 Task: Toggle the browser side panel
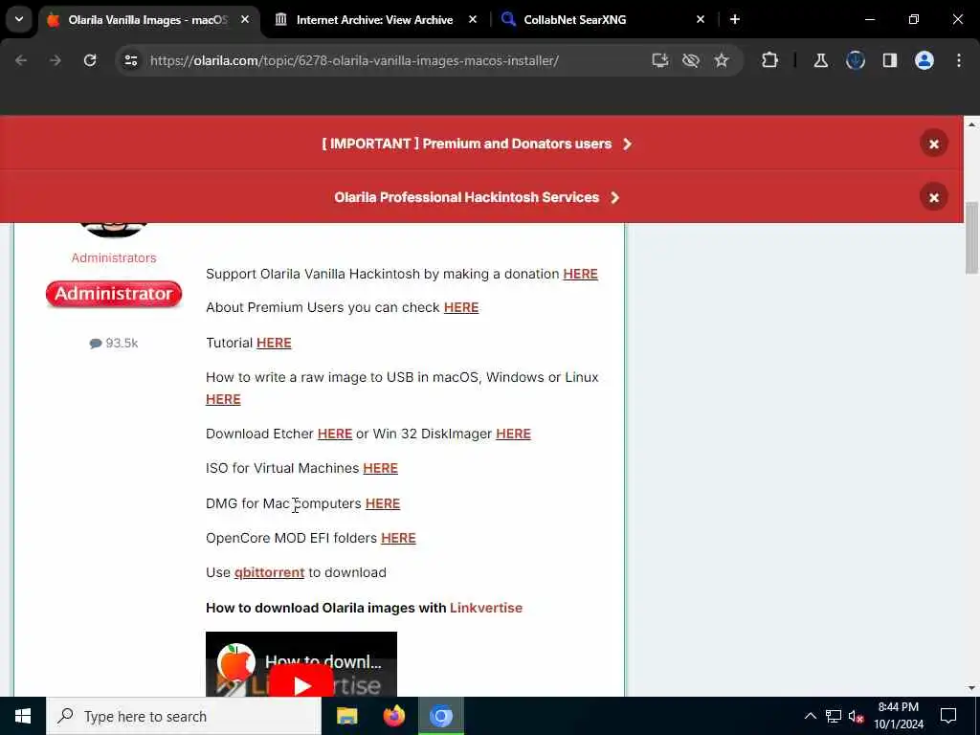point(890,60)
